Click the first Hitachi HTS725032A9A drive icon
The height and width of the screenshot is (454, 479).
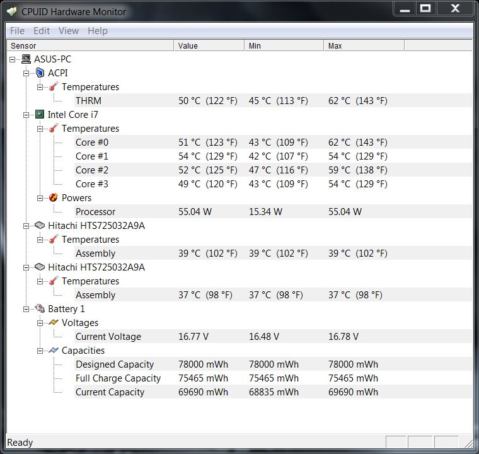tap(40, 225)
